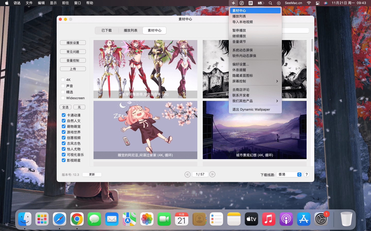Expand the 我们其他产品 submenu
The width and height of the screenshot is (371, 231).
click(255, 101)
